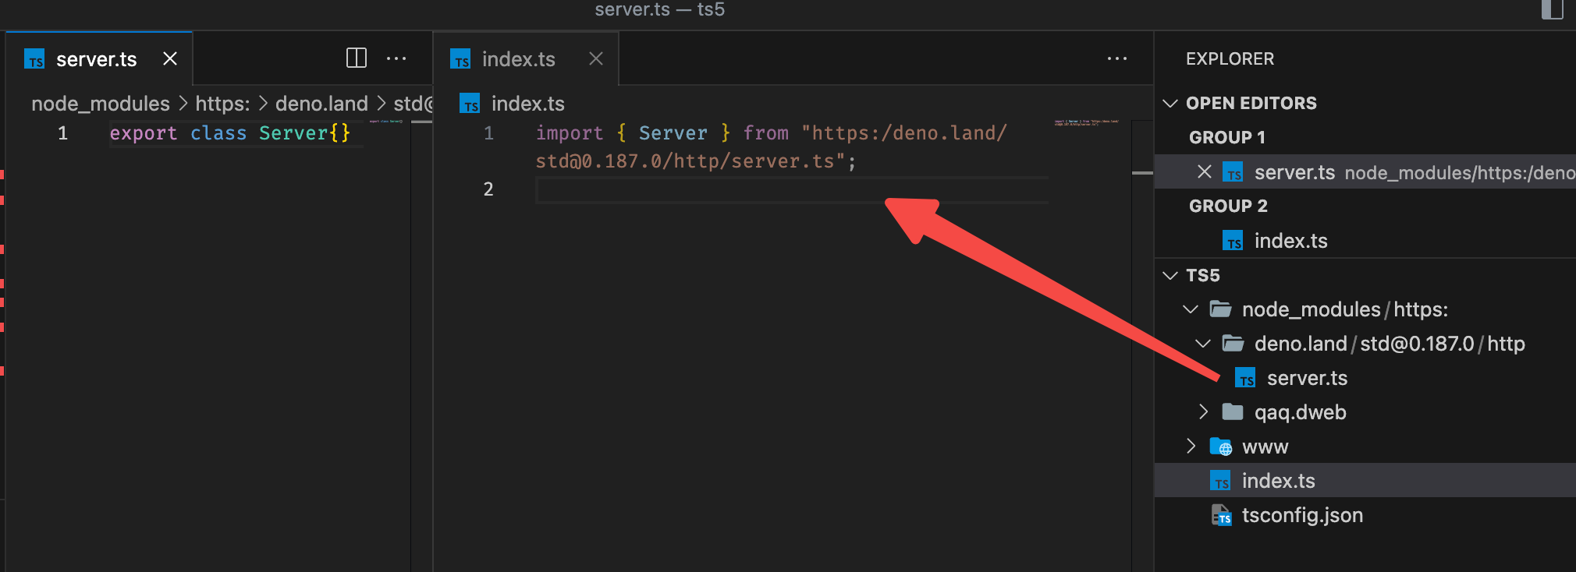Collapse the TS5 workspace folder

point(1170,275)
